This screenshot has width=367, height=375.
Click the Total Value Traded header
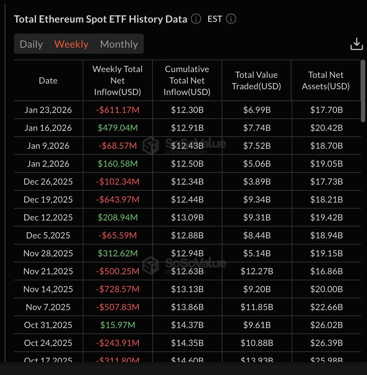[256, 80]
